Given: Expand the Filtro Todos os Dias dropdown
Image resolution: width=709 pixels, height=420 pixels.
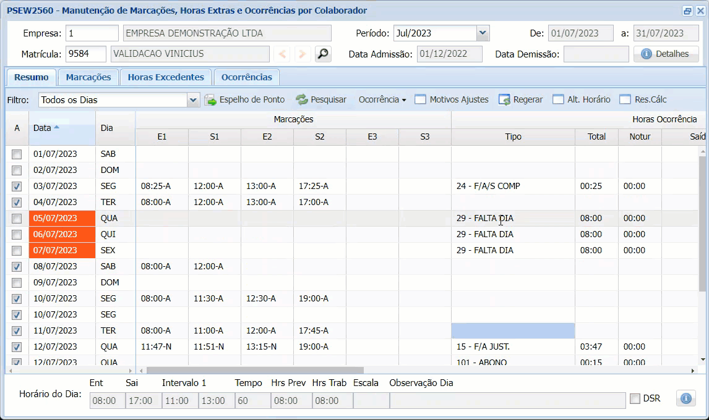Looking at the screenshot, I should tap(193, 99).
